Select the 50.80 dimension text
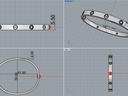The height and width of the screenshot is (96, 128). (16, 77)
